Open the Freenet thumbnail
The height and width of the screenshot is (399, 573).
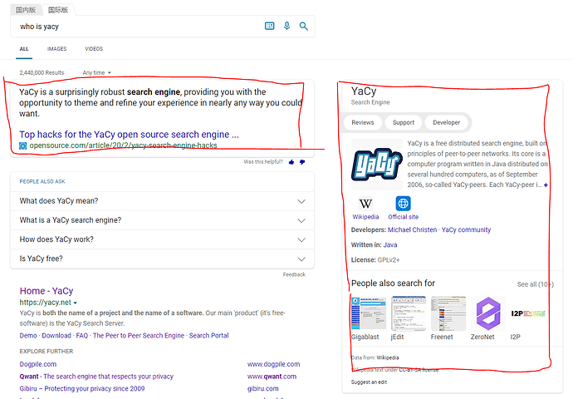tap(448, 313)
